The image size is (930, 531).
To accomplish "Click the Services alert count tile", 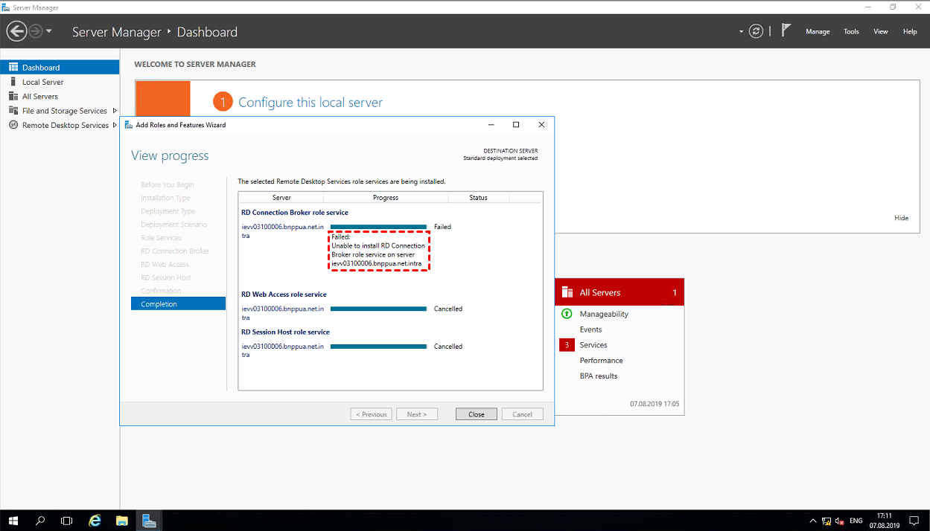I will point(567,345).
